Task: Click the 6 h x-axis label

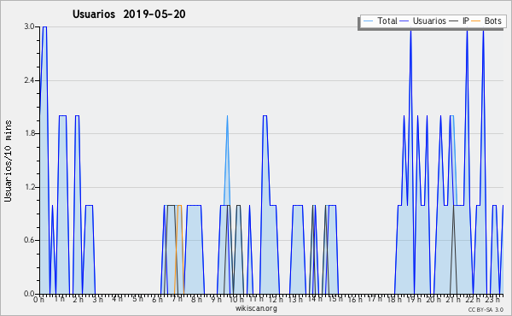Action: [157, 299]
